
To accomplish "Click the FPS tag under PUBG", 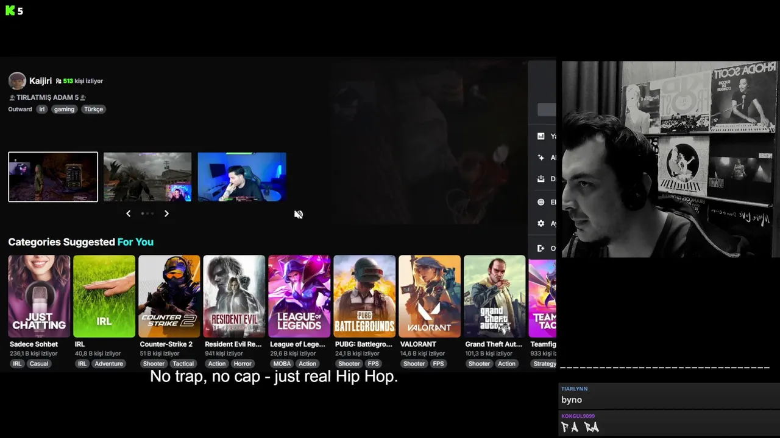I will coord(373,364).
